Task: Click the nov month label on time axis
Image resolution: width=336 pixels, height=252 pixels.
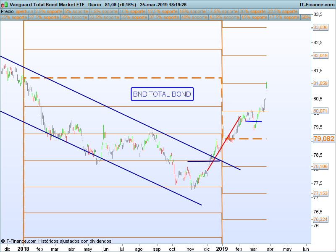Action: point(191,249)
